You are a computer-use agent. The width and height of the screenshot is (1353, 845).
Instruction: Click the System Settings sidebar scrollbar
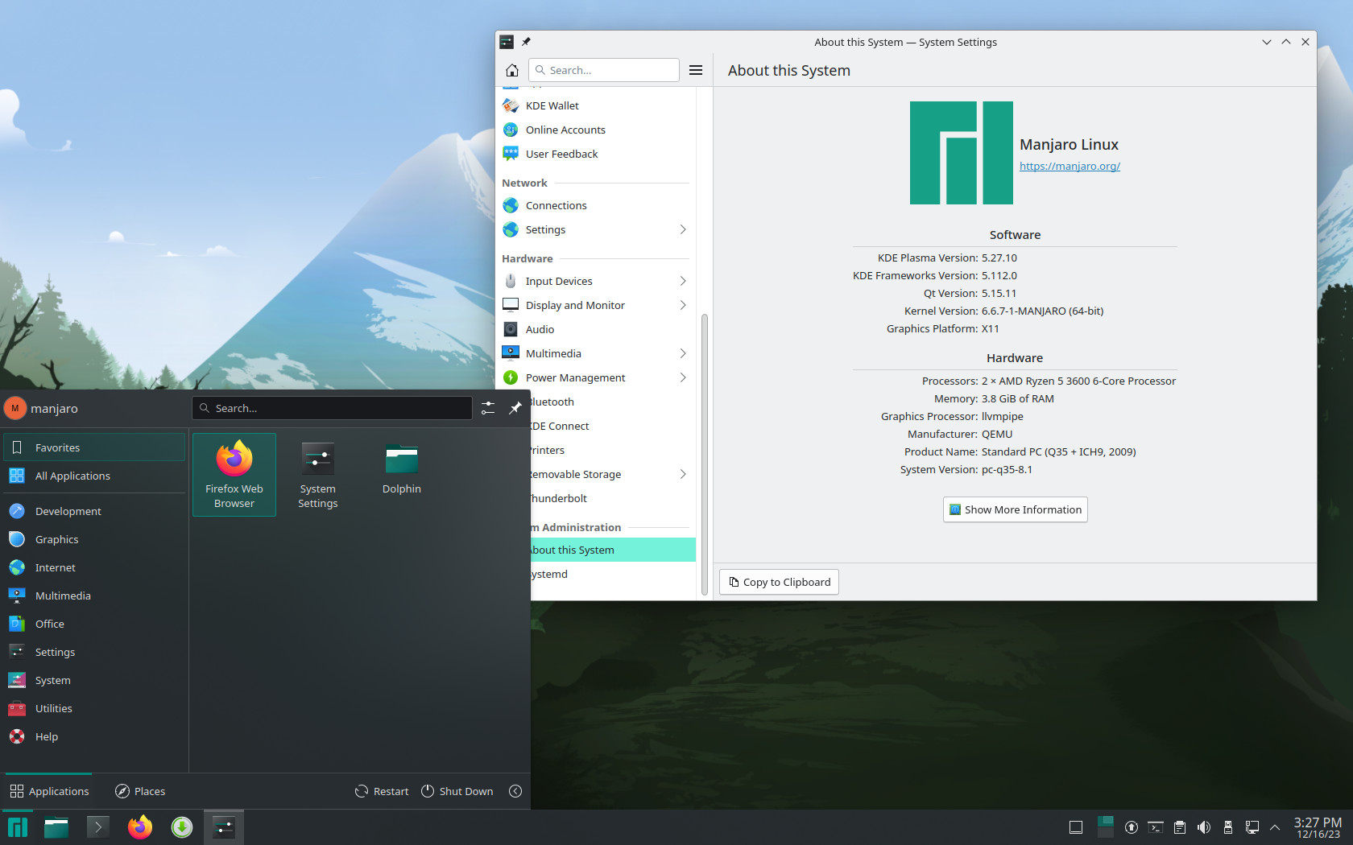point(705,455)
